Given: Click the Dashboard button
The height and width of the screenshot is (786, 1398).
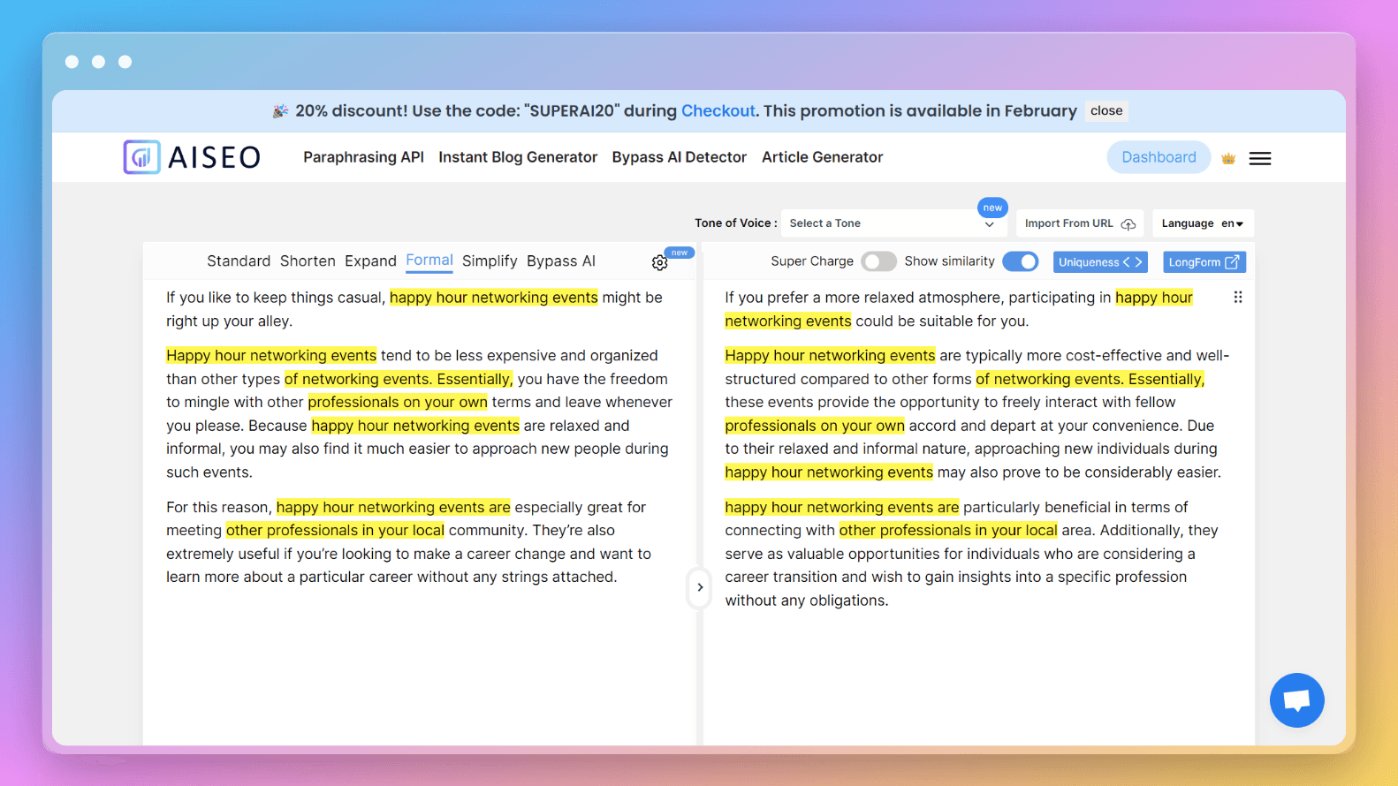Looking at the screenshot, I should pyautogui.click(x=1158, y=157).
